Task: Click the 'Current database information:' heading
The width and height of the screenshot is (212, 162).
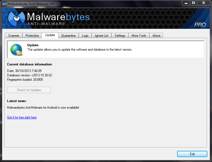Action: (x=30, y=64)
